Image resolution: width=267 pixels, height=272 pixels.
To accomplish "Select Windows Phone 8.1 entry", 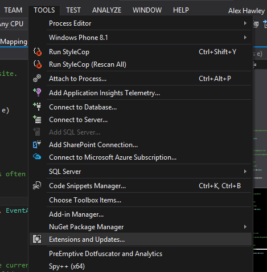I will coord(141,38).
